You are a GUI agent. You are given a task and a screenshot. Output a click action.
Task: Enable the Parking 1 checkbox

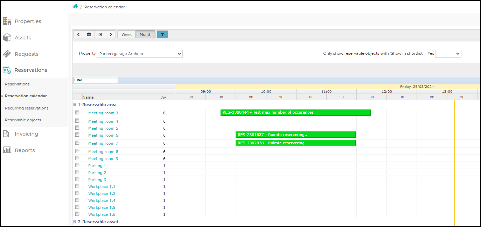77,165
